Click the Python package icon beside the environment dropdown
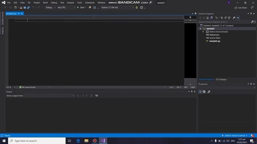Viewport: 257px width, 144px height. pos(137,8)
